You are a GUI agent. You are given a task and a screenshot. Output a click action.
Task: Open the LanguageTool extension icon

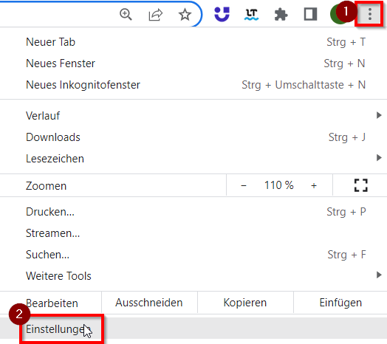[252, 15]
